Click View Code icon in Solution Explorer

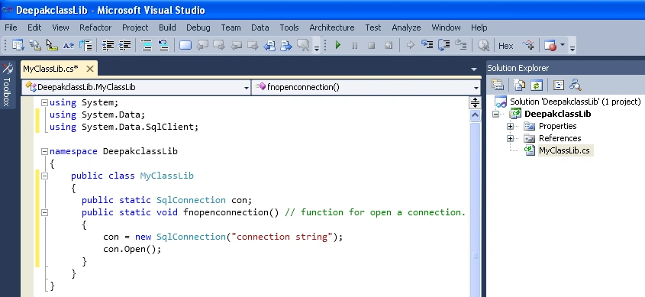(558, 86)
